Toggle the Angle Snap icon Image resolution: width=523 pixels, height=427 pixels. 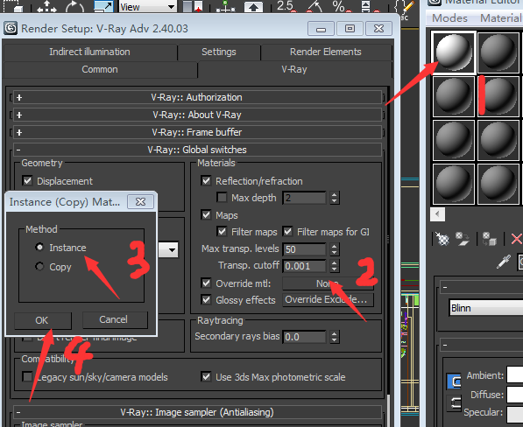pyautogui.click(x=314, y=7)
